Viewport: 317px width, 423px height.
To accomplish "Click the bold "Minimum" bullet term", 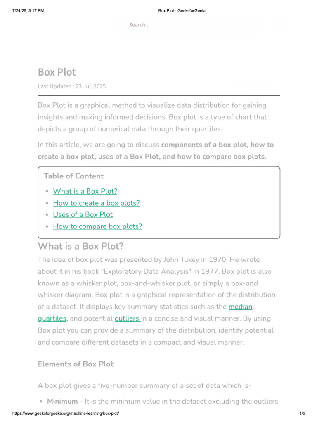I will coord(62,402).
